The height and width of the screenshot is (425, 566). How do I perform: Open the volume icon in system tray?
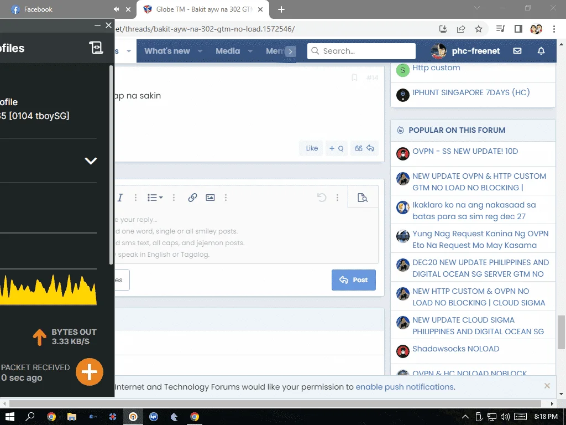pyautogui.click(x=505, y=417)
